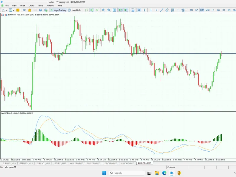Open the Window menu
Screen dimensions: 236x177
click(50, 6)
